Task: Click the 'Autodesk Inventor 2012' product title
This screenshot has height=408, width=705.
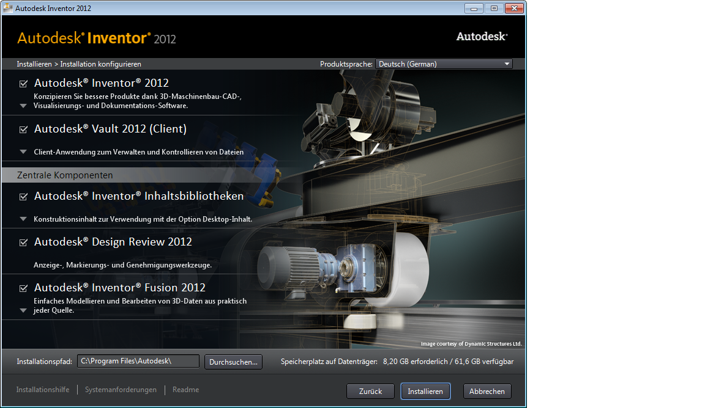Action: coord(102,83)
